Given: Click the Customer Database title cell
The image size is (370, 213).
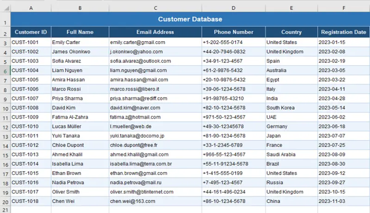Looking at the screenshot, I should [190, 19].
